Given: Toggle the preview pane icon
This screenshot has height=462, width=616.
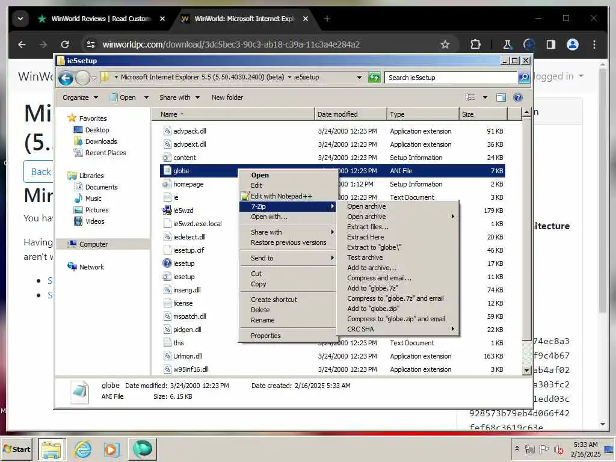Looking at the screenshot, I should coord(501,97).
